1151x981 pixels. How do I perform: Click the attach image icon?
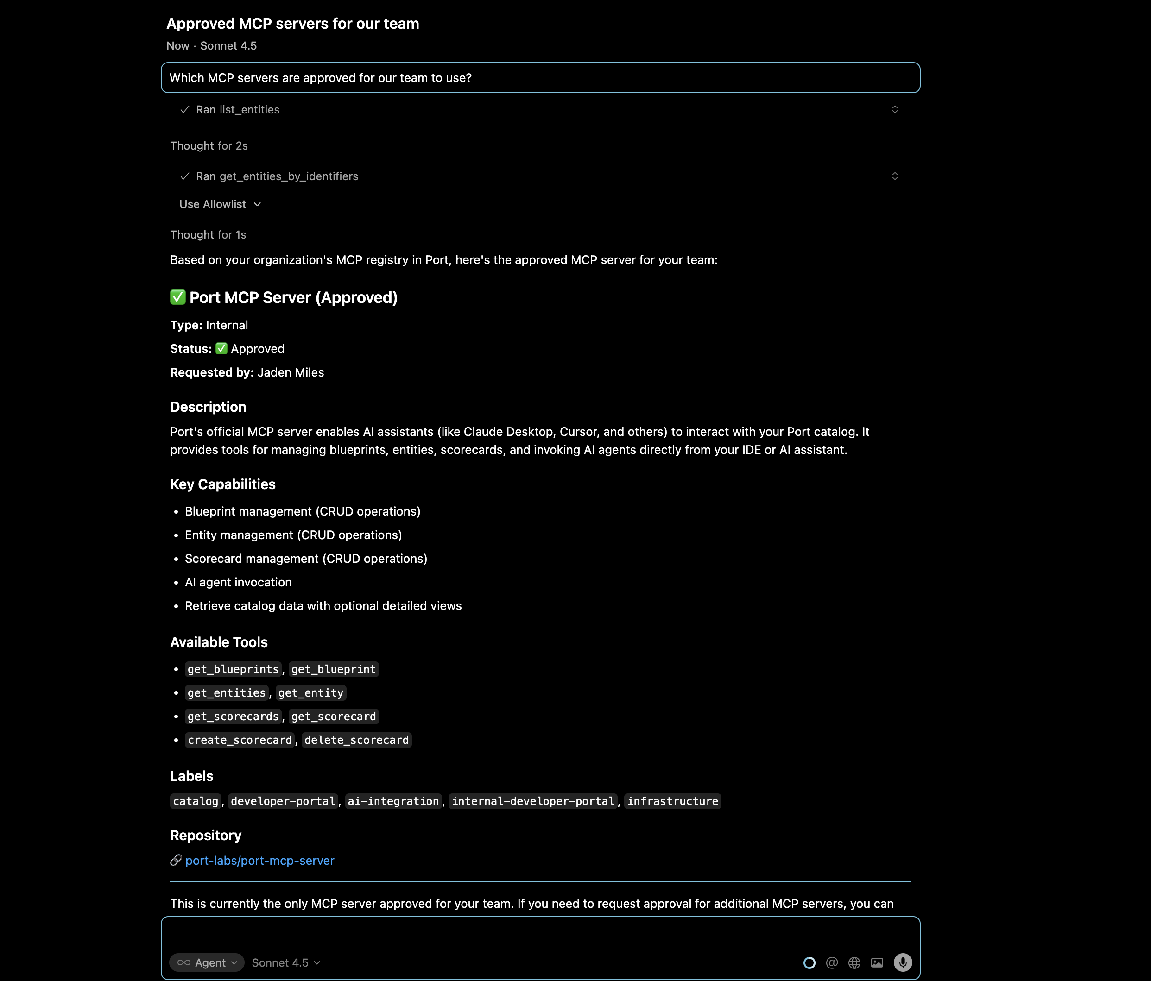click(877, 962)
